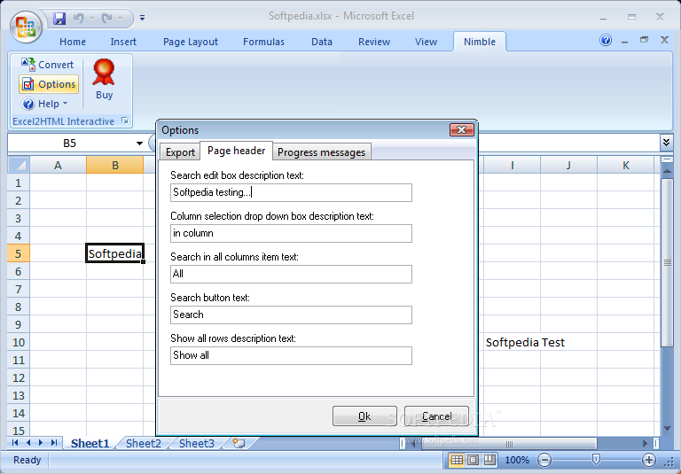
Task: Click Search in all columns item field
Action: (291, 275)
